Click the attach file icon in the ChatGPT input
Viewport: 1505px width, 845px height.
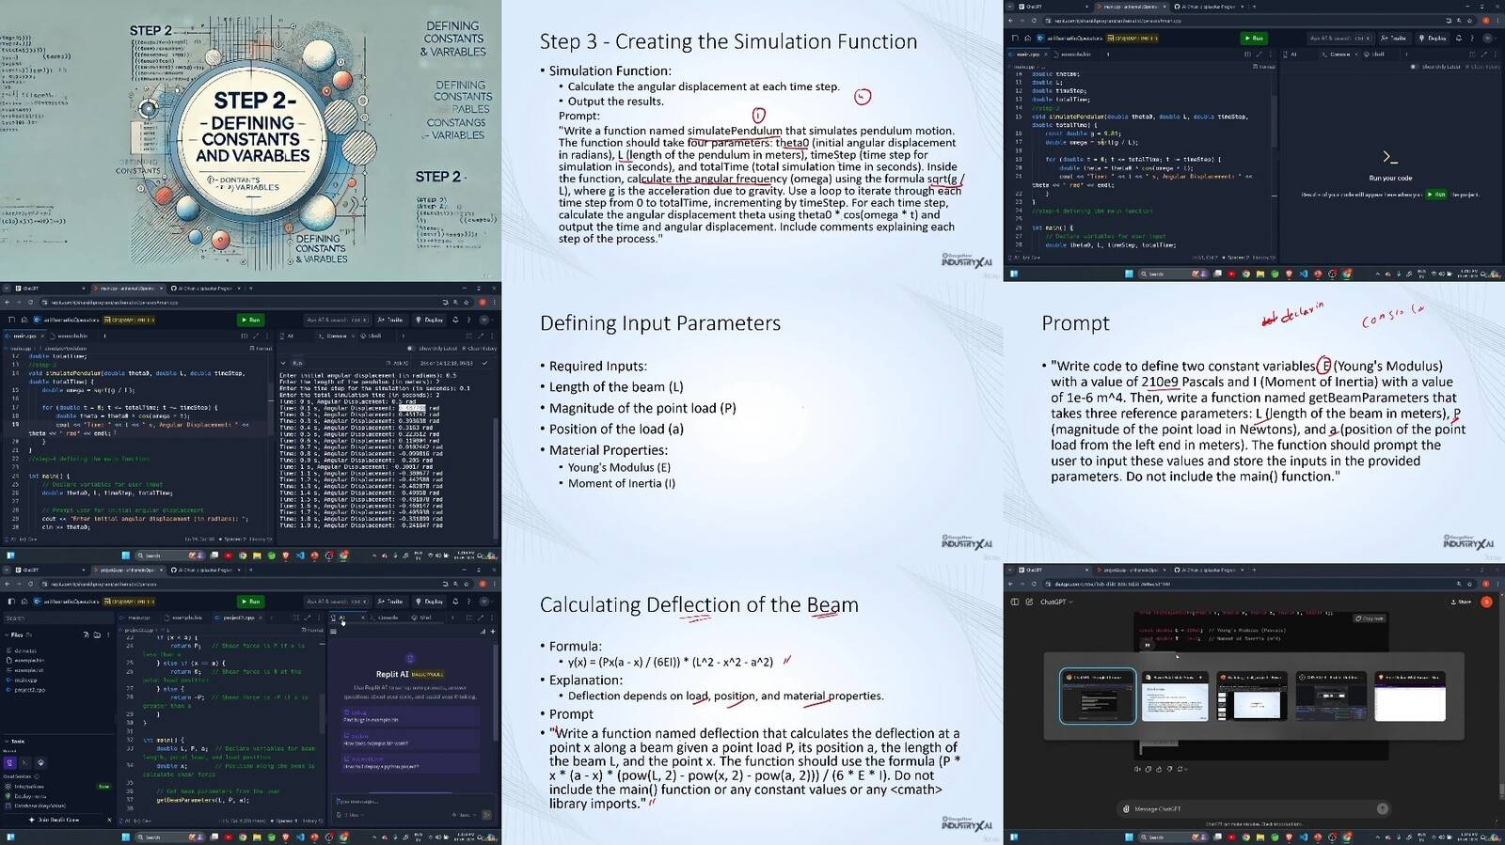(x=1126, y=808)
